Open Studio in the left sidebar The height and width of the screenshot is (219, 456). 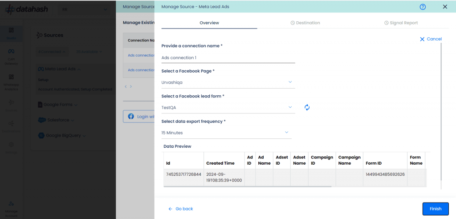point(11,33)
